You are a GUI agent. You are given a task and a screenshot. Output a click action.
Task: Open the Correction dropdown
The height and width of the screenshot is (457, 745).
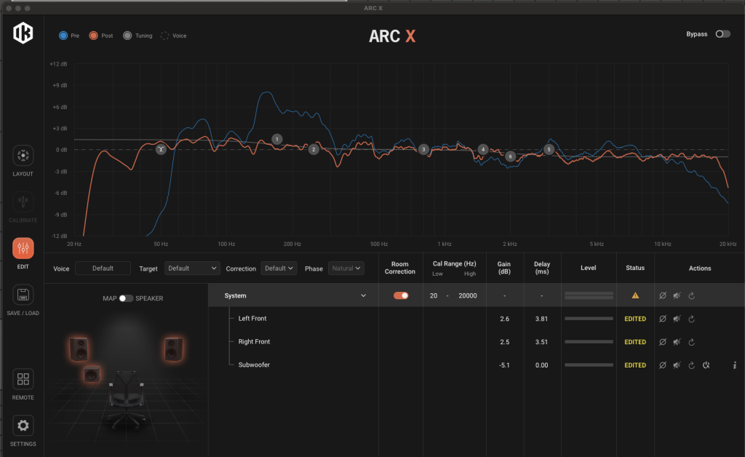[x=279, y=269]
